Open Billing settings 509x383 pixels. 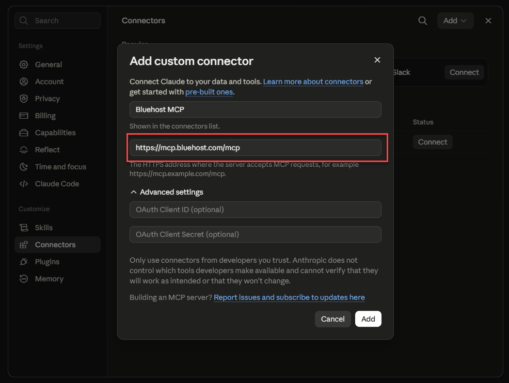(57, 116)
